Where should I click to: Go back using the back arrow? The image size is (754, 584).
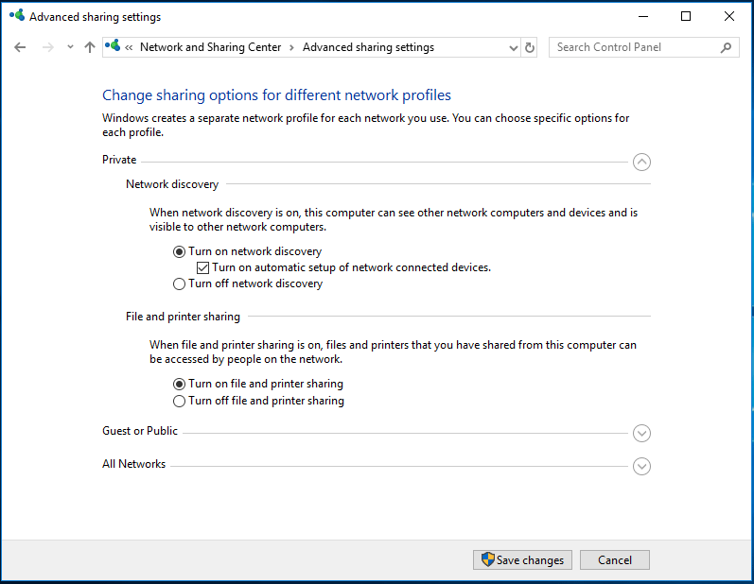[x=20, y=47]
